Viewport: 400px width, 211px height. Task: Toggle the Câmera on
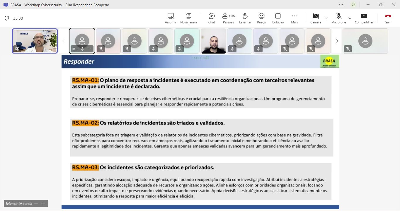coord(316,18)
